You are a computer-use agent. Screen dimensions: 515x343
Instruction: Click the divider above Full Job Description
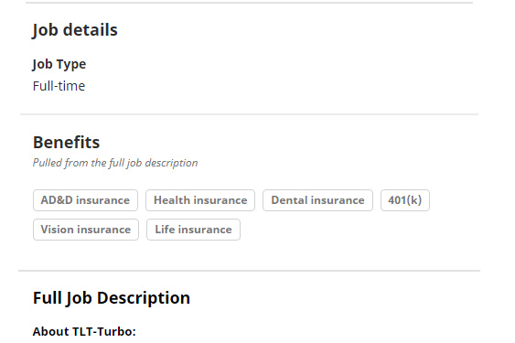pos(250,271)
